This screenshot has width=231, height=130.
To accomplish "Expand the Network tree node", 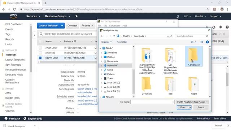I will coord(100,97).
